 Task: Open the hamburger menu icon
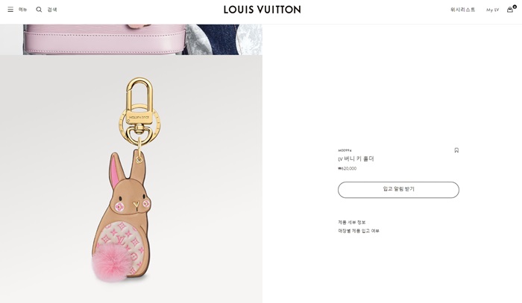pos(10,10)
